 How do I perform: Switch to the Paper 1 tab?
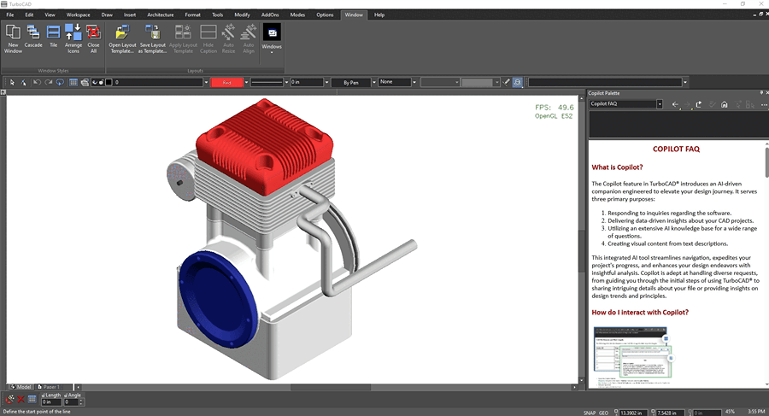(x=49, y=387)
